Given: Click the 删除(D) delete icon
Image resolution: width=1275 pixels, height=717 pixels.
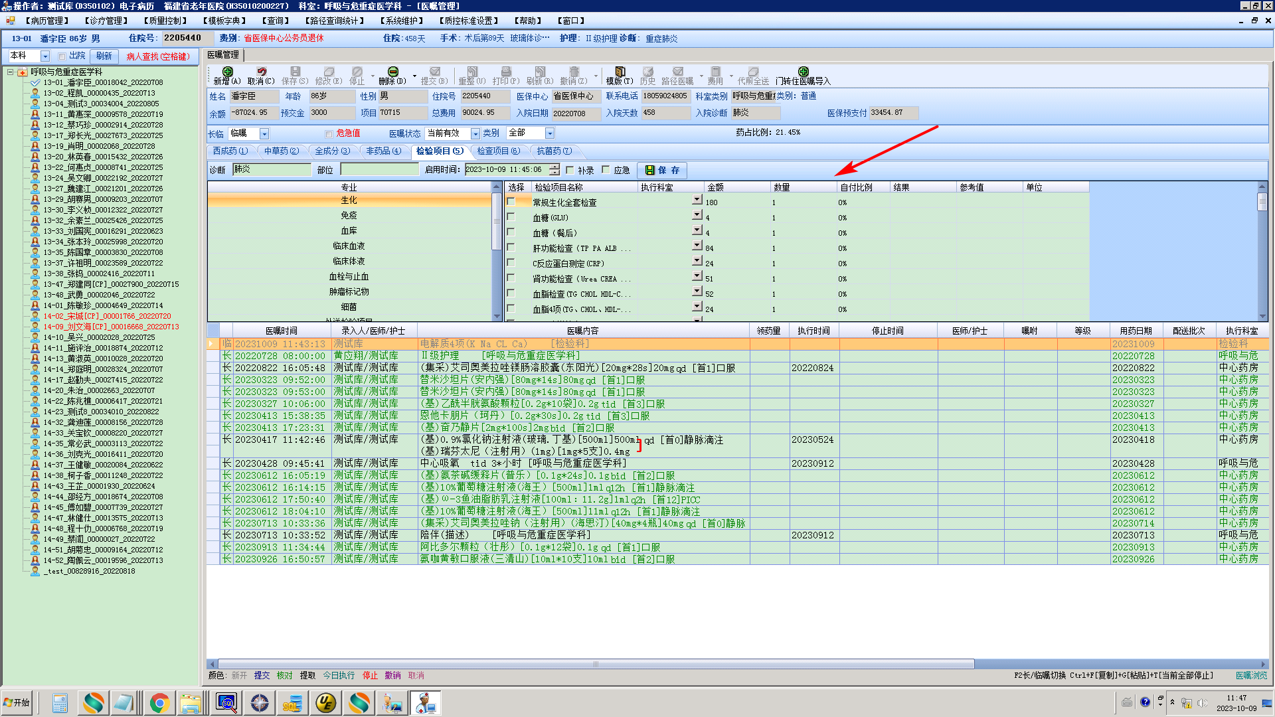Looking at the screenshot, I should pyautogui.click(x=392, y=72).
